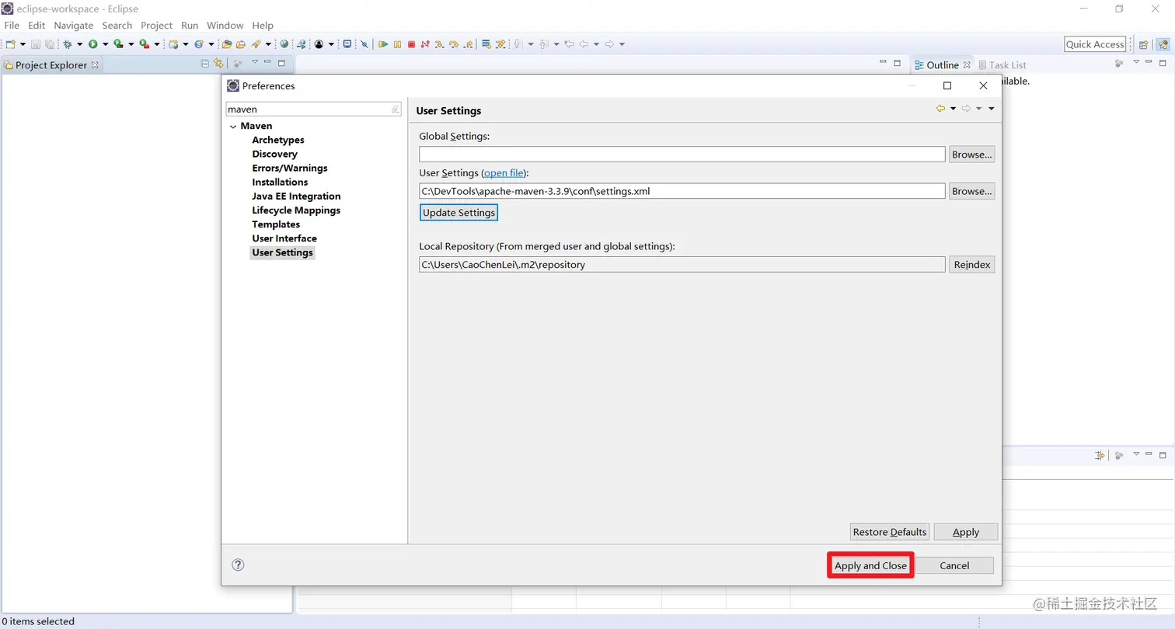The image size is (1175, 629).
Task: Open the External Tools dropdown arrow
Action: click(157, 44)
